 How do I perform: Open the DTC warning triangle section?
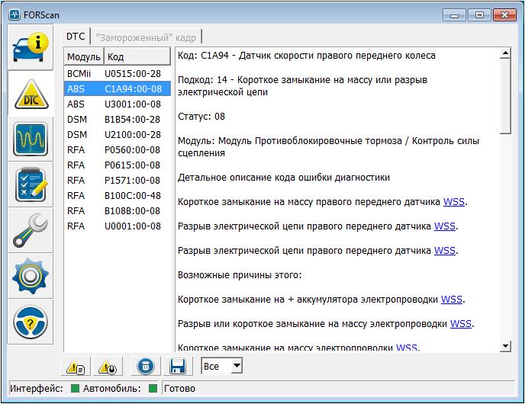click(31, 94)
